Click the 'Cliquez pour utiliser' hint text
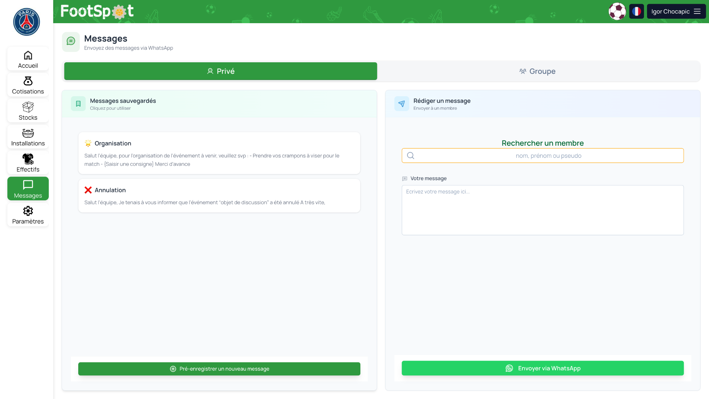This screenshot has width=709, height=399. (110, 108)
